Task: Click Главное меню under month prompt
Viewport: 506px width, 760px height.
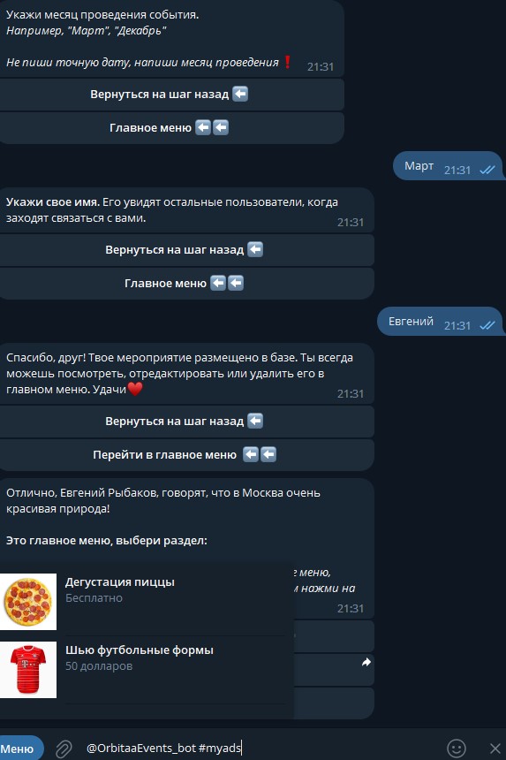Action: [171, 127]
